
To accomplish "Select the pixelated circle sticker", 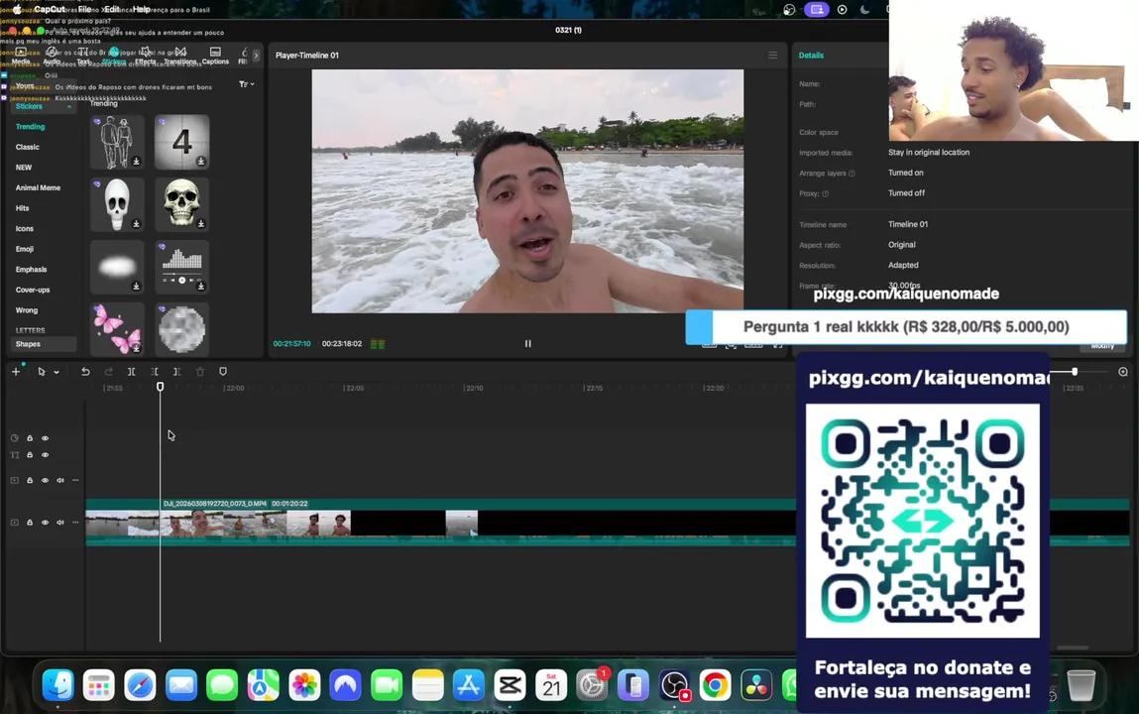I will [181, 329].
